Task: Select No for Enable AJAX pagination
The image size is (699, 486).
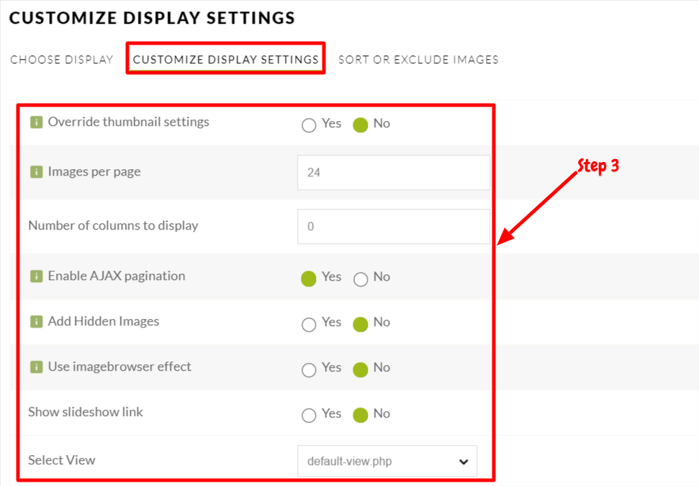Action: coord(360,279)
